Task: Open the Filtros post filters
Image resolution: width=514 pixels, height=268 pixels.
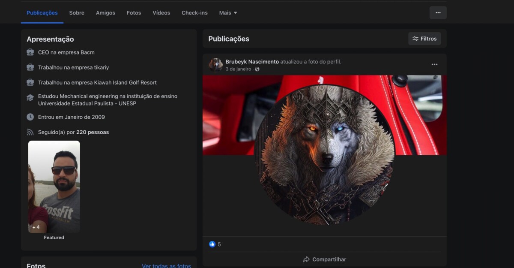Action: 424,39
